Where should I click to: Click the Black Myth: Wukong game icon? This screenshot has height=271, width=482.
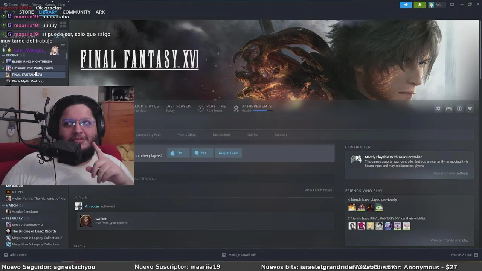point(8,81)
